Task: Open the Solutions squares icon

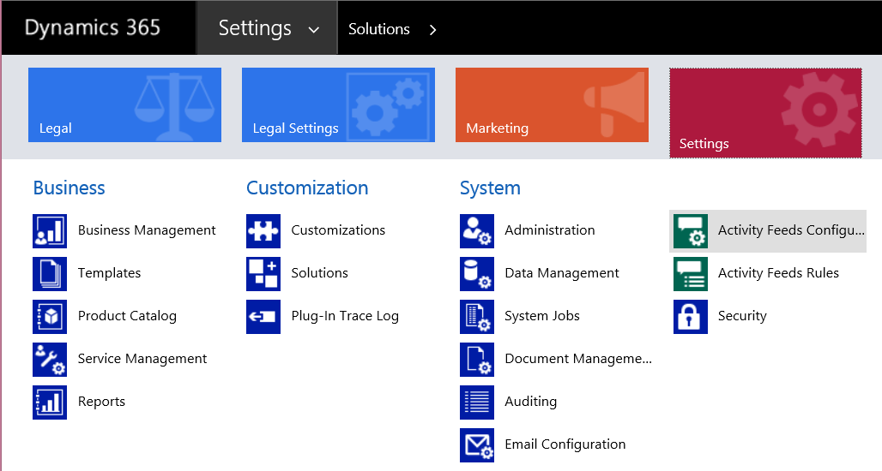Action: pos(263,273)
